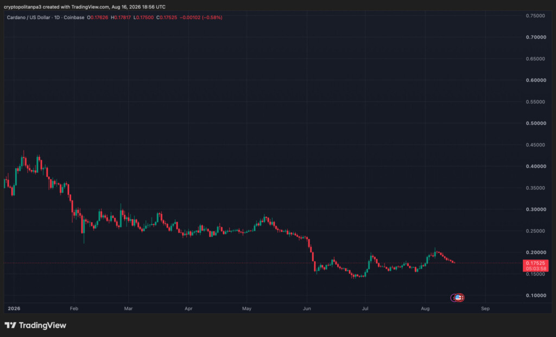
Task: Click the 0.40000 price axis label
Action: pos(535,166)
